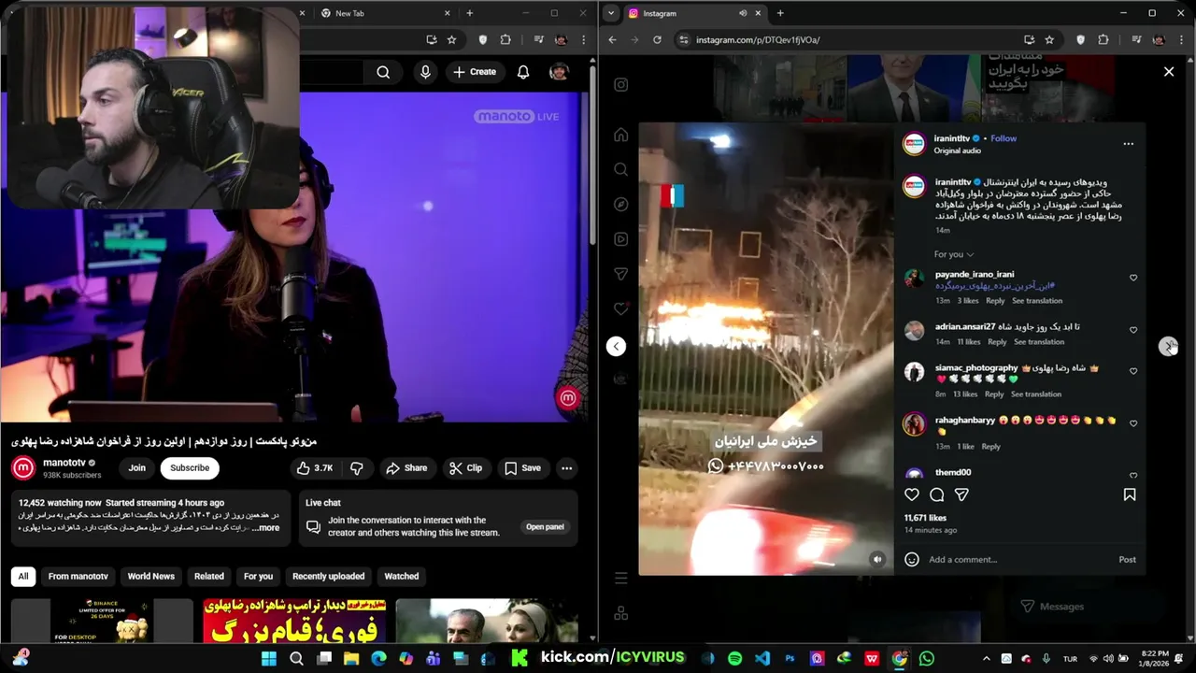The height and width of the screenshot is (673, 1196).
Task: Switch to New Tab browser tab
Action: pos(383,13)
